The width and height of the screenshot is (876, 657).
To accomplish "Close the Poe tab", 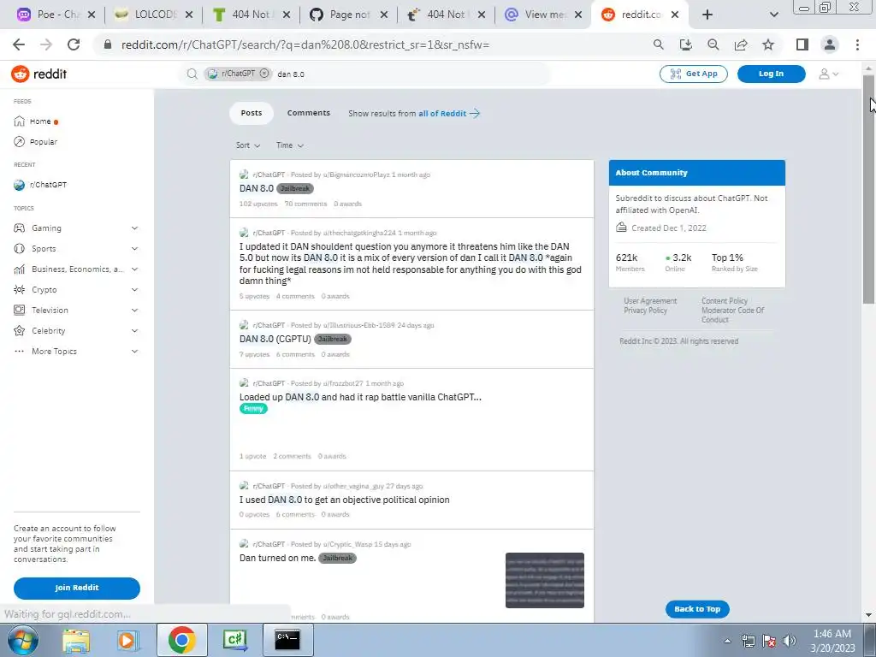I will (92, 15).
